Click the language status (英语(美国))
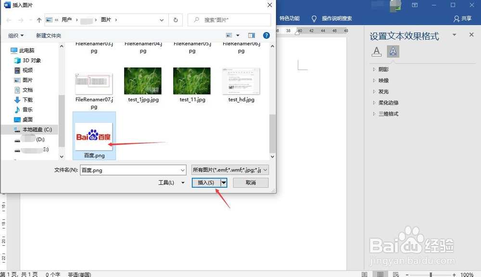Image resolution: width=481 pixels, height=277 pixels. coord(79,275)
